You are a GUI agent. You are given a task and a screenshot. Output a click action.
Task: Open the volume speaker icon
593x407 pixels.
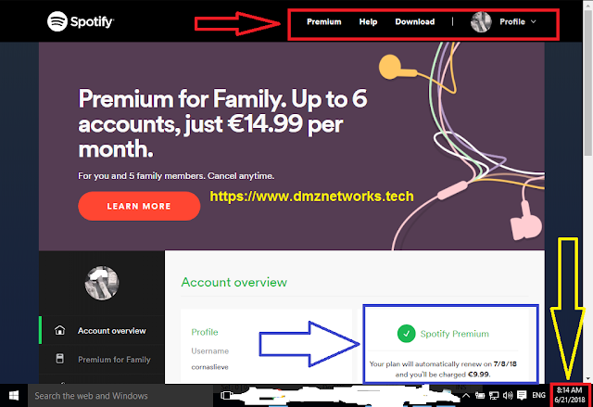[x=508, y=396]
